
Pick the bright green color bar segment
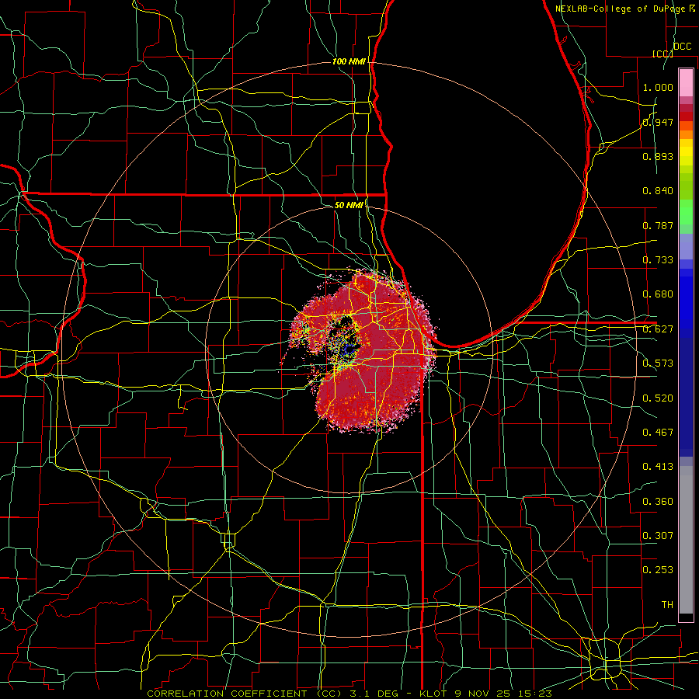(x=686, y=212)
